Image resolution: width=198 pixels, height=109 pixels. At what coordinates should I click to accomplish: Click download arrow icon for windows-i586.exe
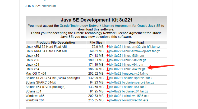point(108,96)
